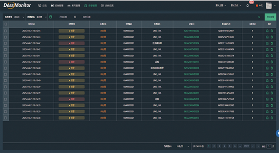
Task: Click the red alarm level badge in W0031116395479 row
Action: coord(72,43)
